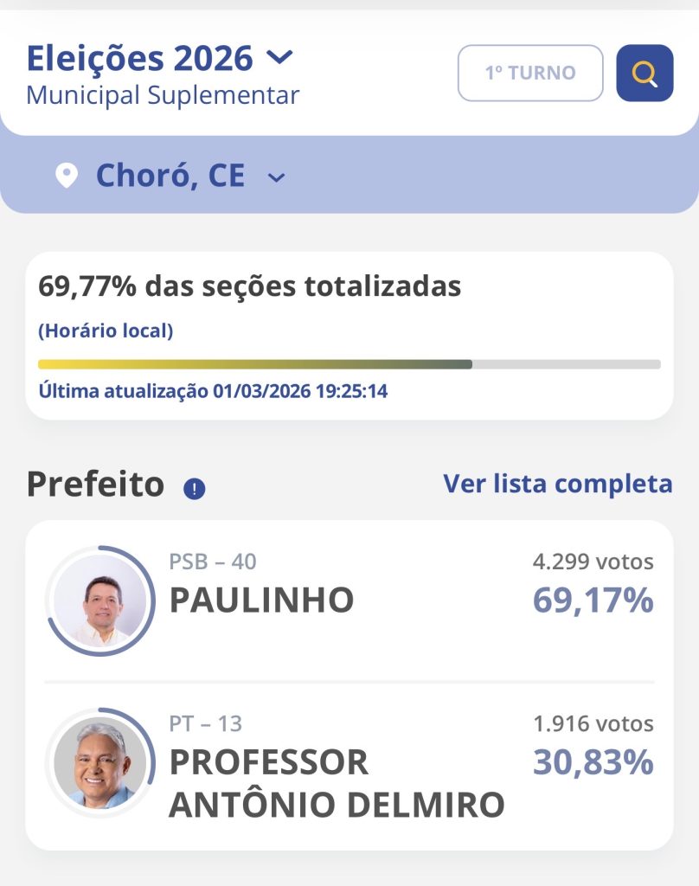Click Antônio Delmiro's 30,83% percentage
The width and height of the screenshot is (699, 886).
click(593, 762)
